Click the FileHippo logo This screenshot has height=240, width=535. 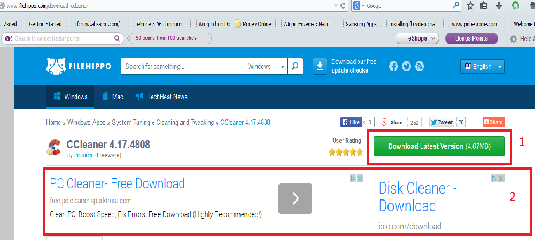(x=78, y=66)
